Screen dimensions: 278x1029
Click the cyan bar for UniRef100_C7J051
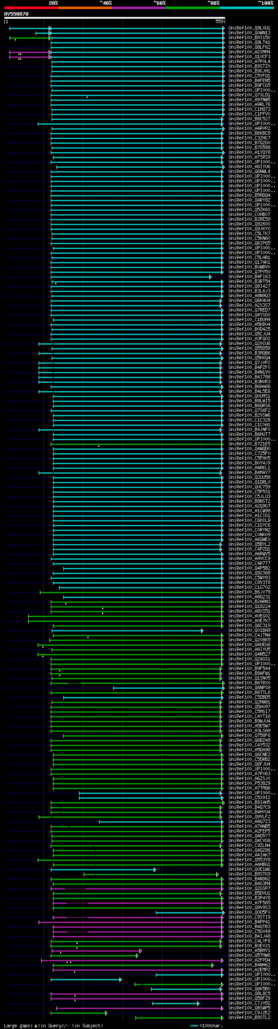click(x=176, y=1003)
